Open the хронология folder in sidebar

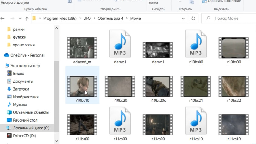(x=21, y=45)
